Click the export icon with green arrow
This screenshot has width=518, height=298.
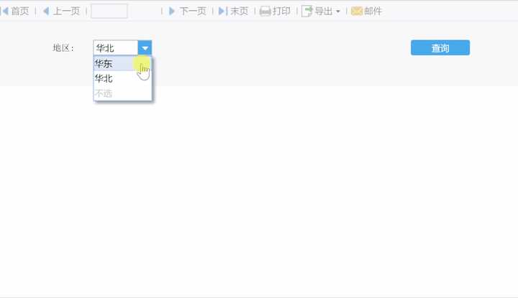(x=306, y=11)
